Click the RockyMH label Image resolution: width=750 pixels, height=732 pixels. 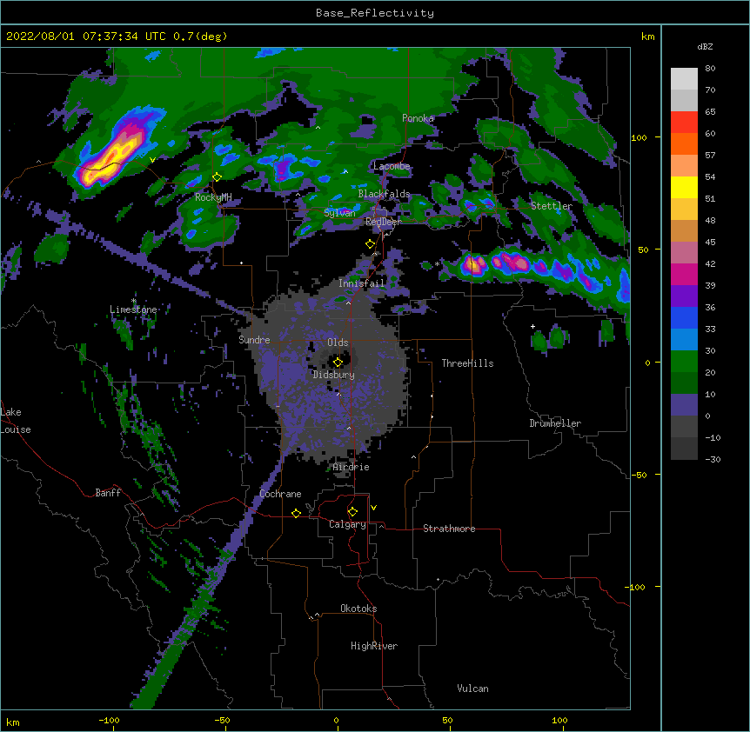[213, 197]
